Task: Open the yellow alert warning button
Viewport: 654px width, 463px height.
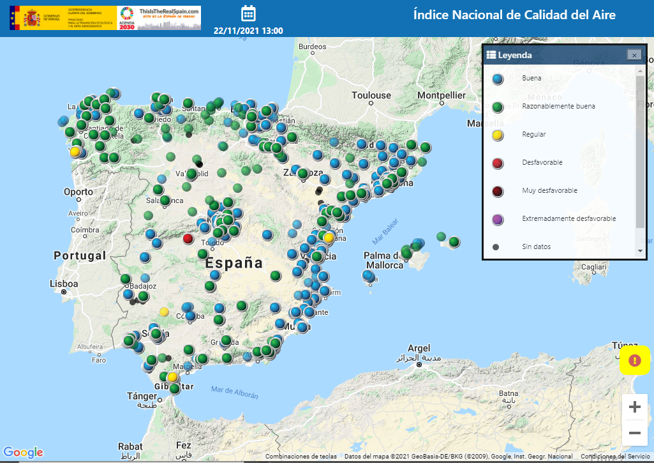Action: [634, 360]
